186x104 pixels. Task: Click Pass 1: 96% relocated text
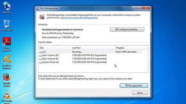coord(126,52)
